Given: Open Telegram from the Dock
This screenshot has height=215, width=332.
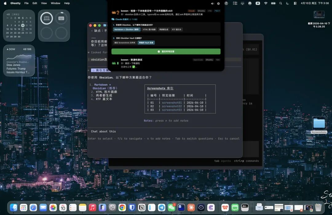Looking at the screenshot, I should point(161,208).
